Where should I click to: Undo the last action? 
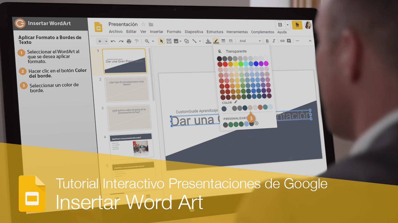click(x=113, y=41)
